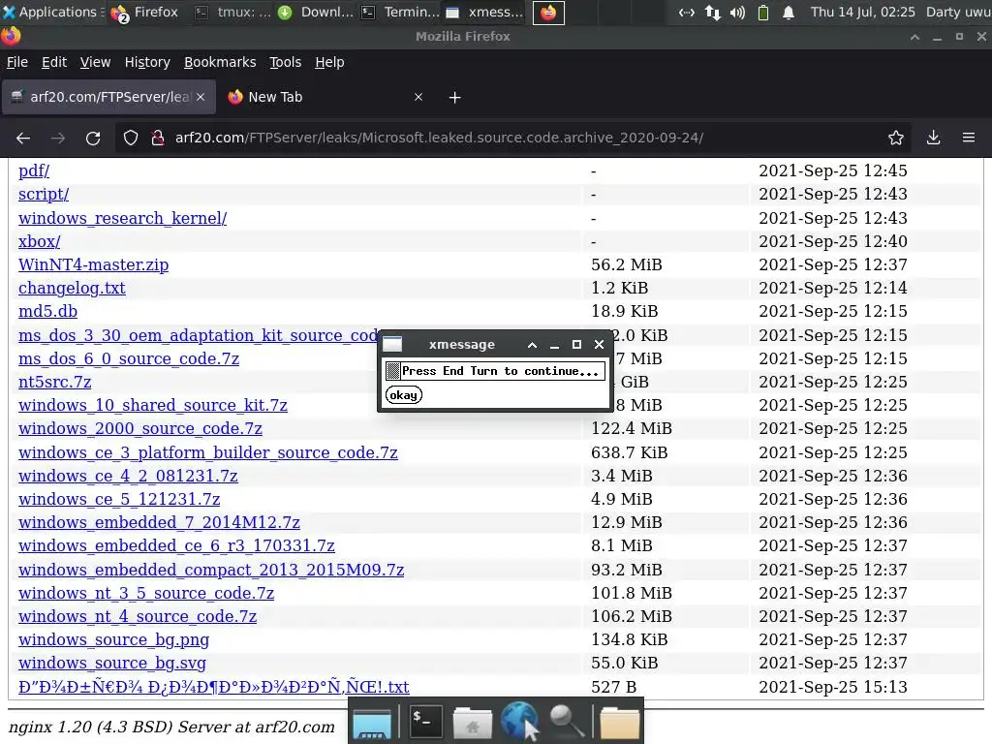Screen dimensions: 992x744
Task: Launch terminal emulator from the dock
Action: 426,721
